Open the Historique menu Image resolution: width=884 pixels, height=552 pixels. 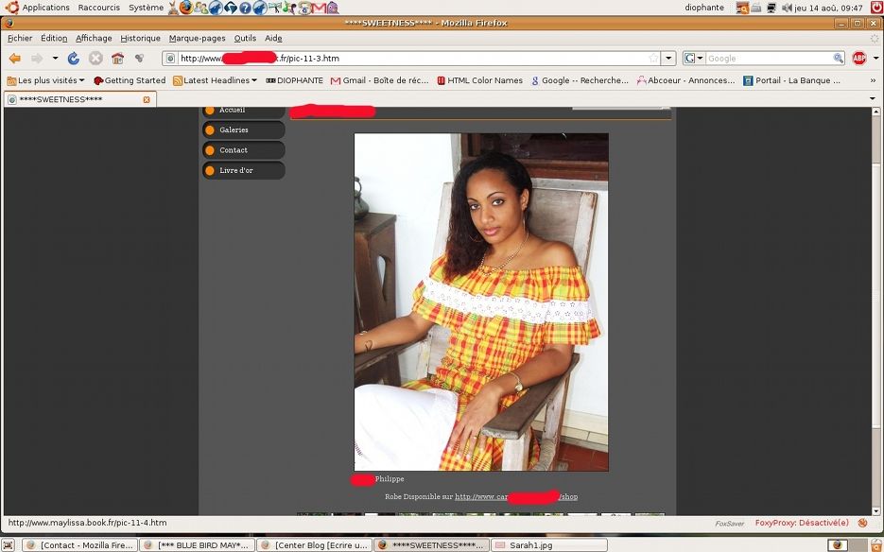click(x=140, y=39)
